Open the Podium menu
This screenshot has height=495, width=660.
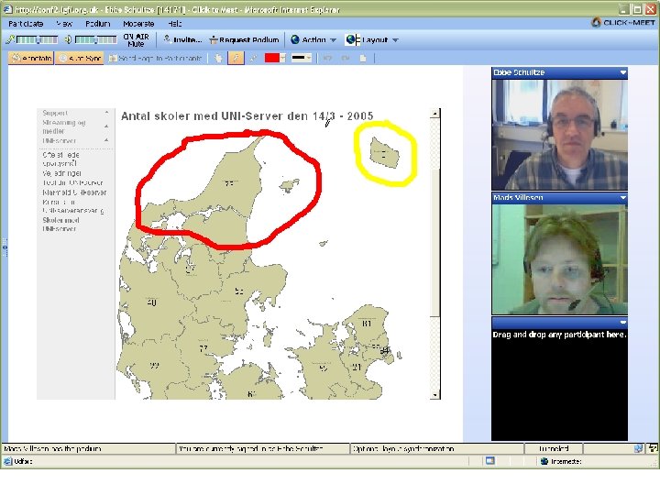98,24
